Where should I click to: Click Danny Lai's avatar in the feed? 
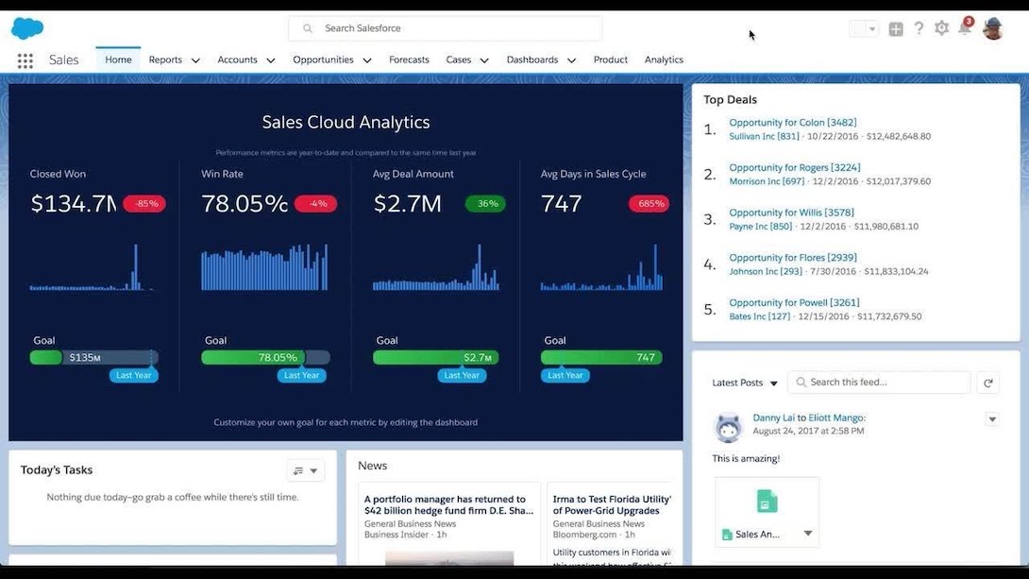click(x=728, y=427)
